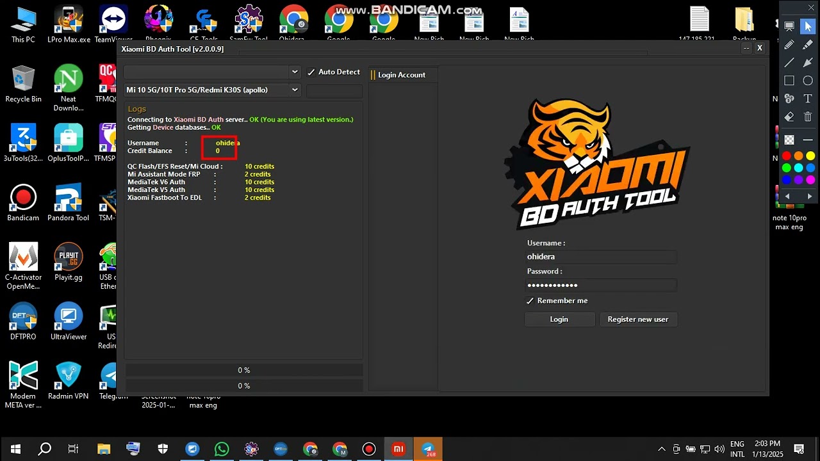
Task: Click the Password input field
Action: pyautogui.click(x=601, y=285)
